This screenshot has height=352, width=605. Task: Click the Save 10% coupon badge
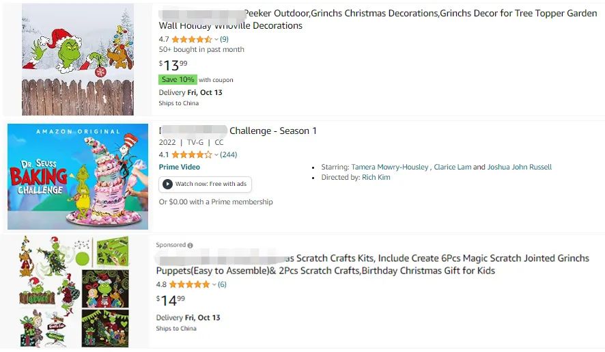click(178, 79)
